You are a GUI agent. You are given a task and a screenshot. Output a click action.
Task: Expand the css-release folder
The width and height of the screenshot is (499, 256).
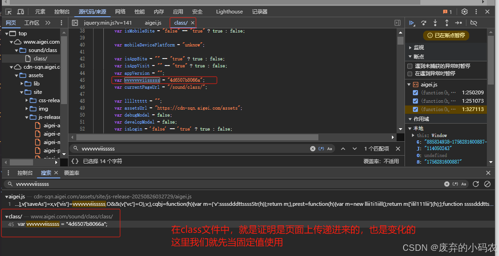pos(27,100)
